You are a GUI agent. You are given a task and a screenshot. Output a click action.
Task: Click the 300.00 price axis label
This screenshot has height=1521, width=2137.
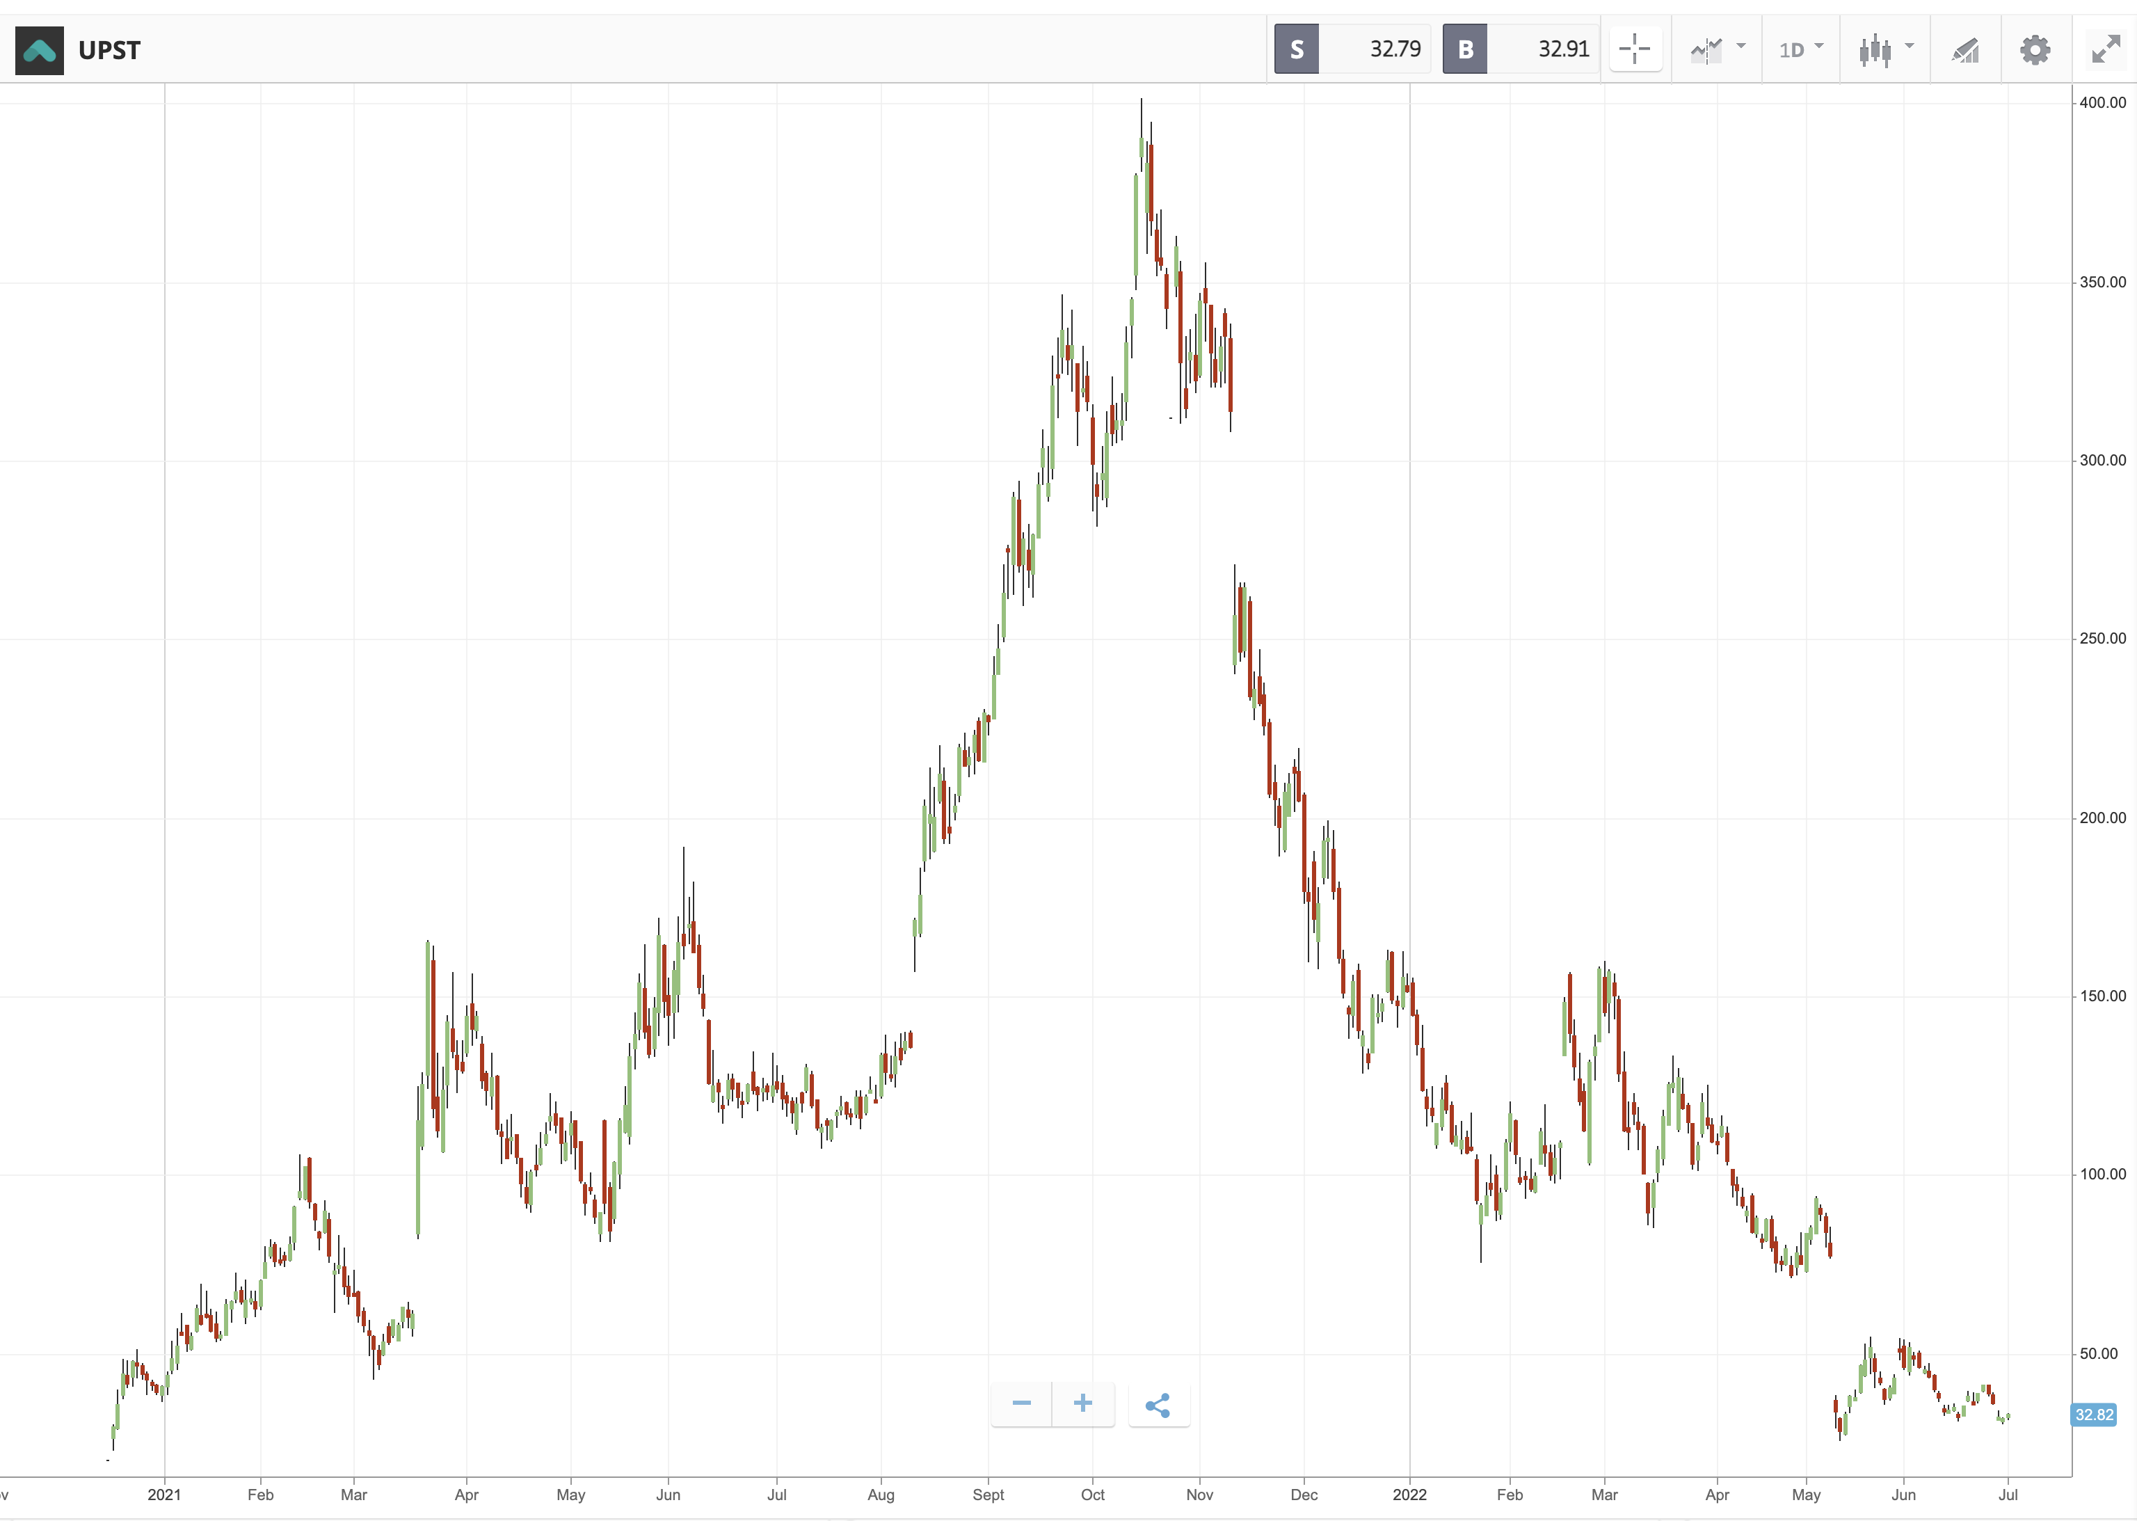click(2102, 460)
